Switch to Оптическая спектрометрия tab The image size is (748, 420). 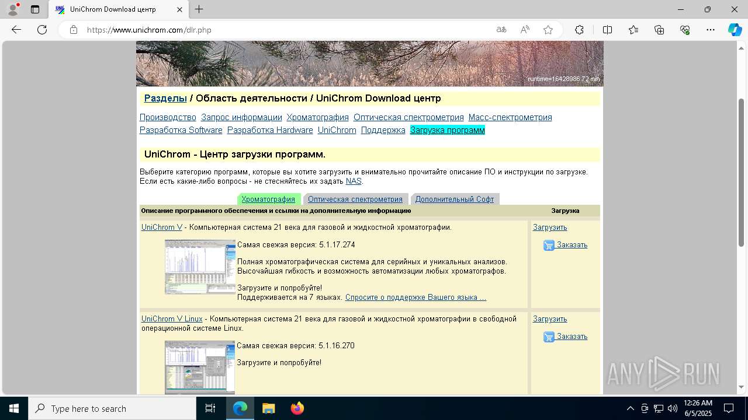355,199
